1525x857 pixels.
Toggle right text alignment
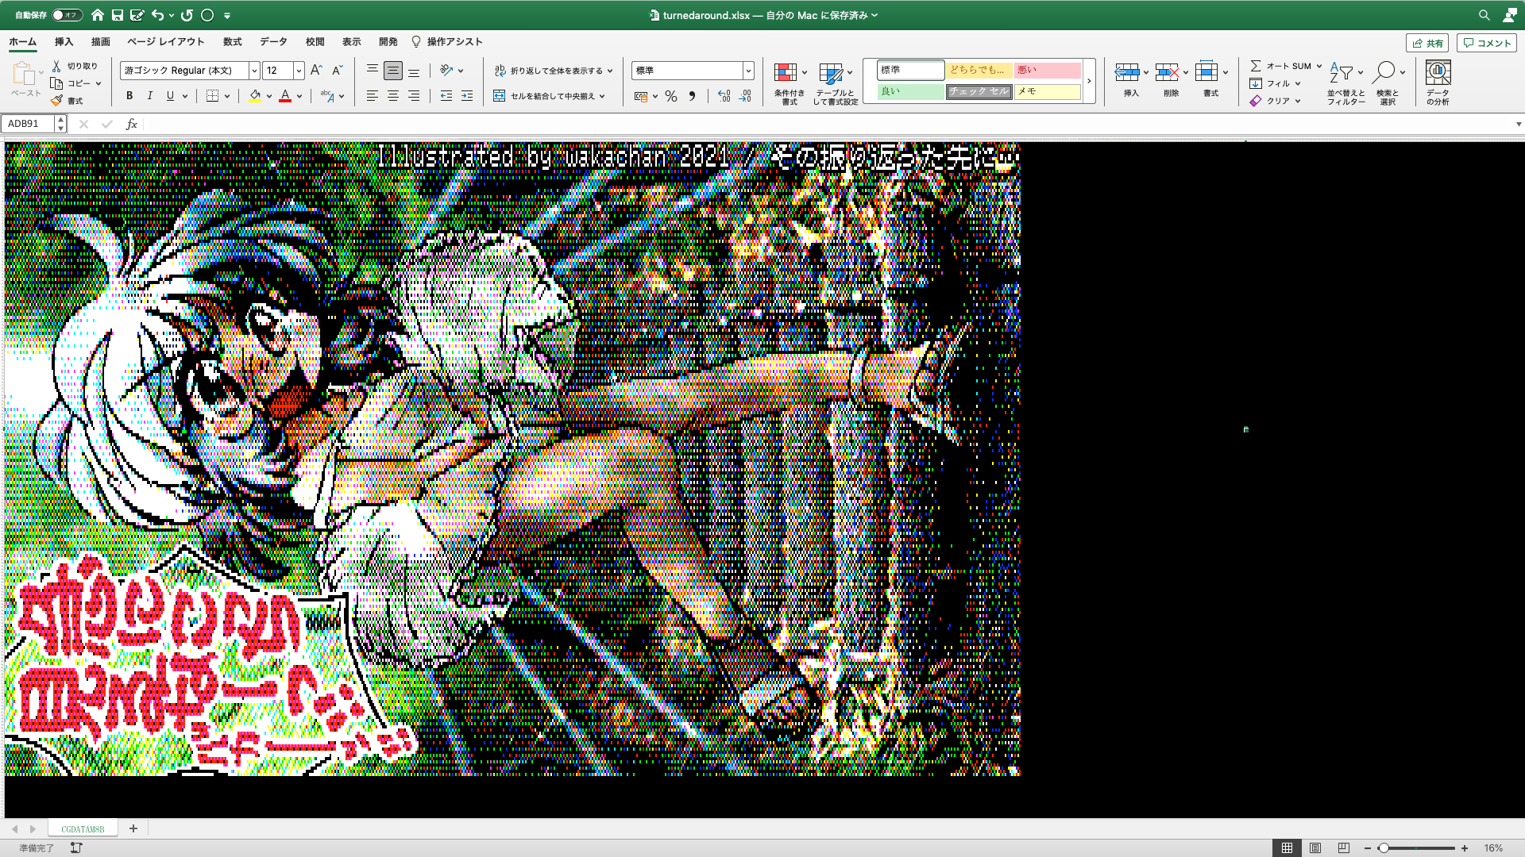414,96
